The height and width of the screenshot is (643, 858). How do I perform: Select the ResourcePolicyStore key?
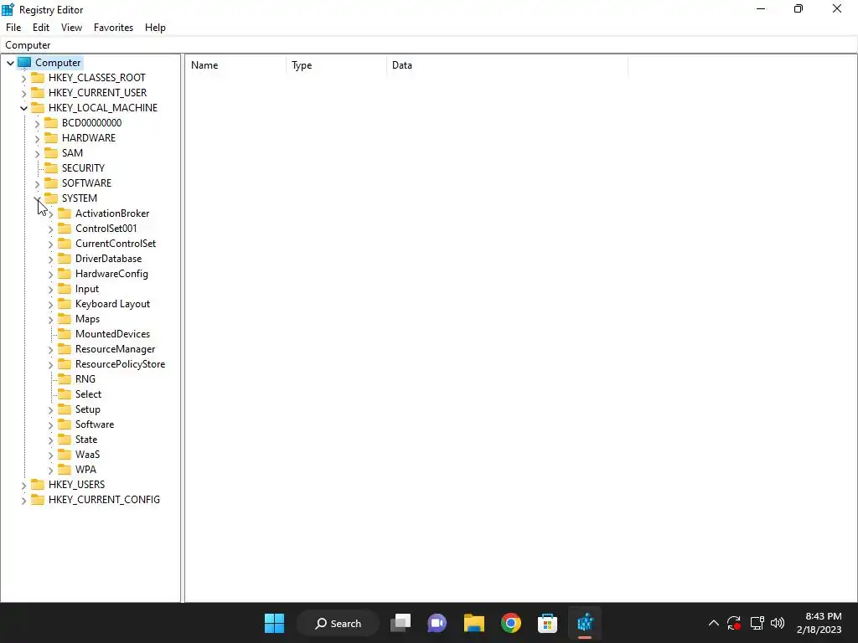tap(120, 364)
